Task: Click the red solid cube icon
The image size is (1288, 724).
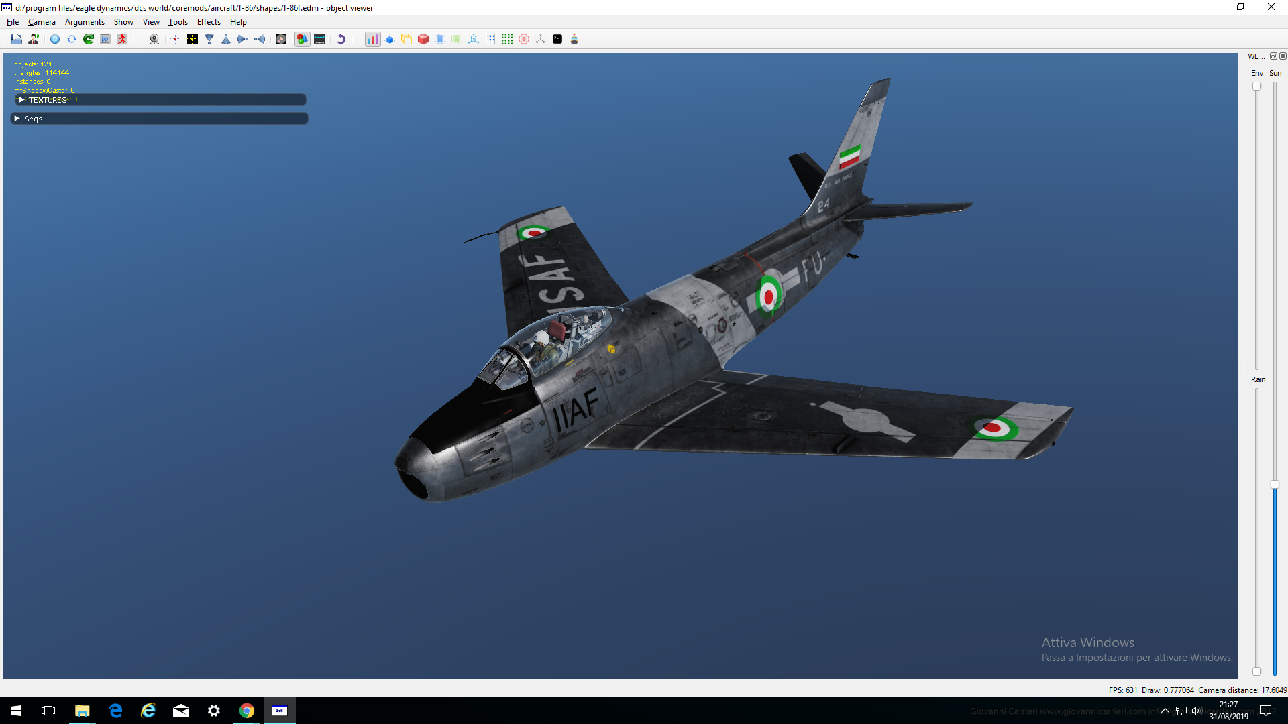Action: click(423, 39)
